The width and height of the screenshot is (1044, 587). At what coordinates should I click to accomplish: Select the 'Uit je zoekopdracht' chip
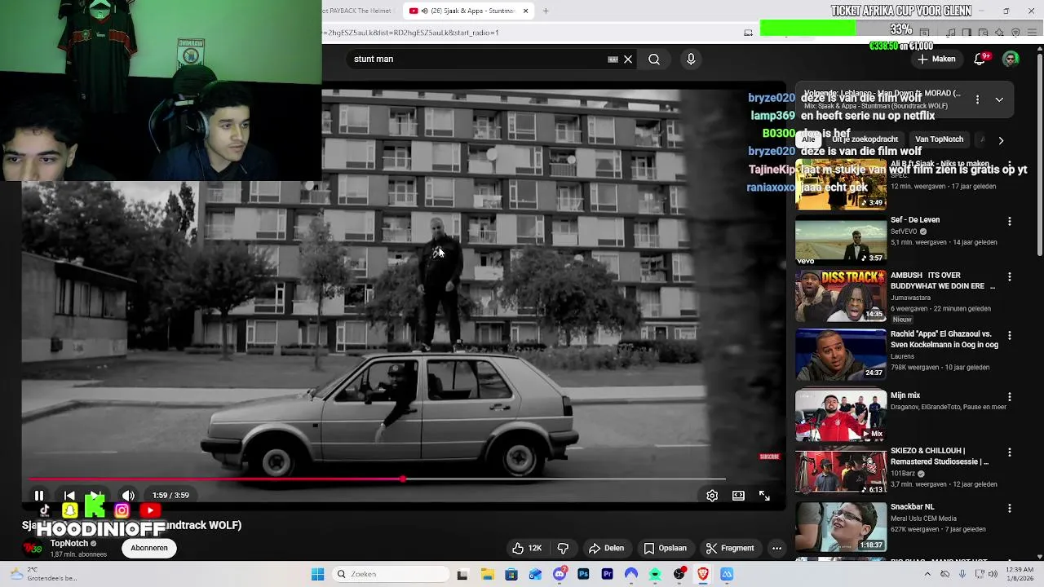pos(865,139)
